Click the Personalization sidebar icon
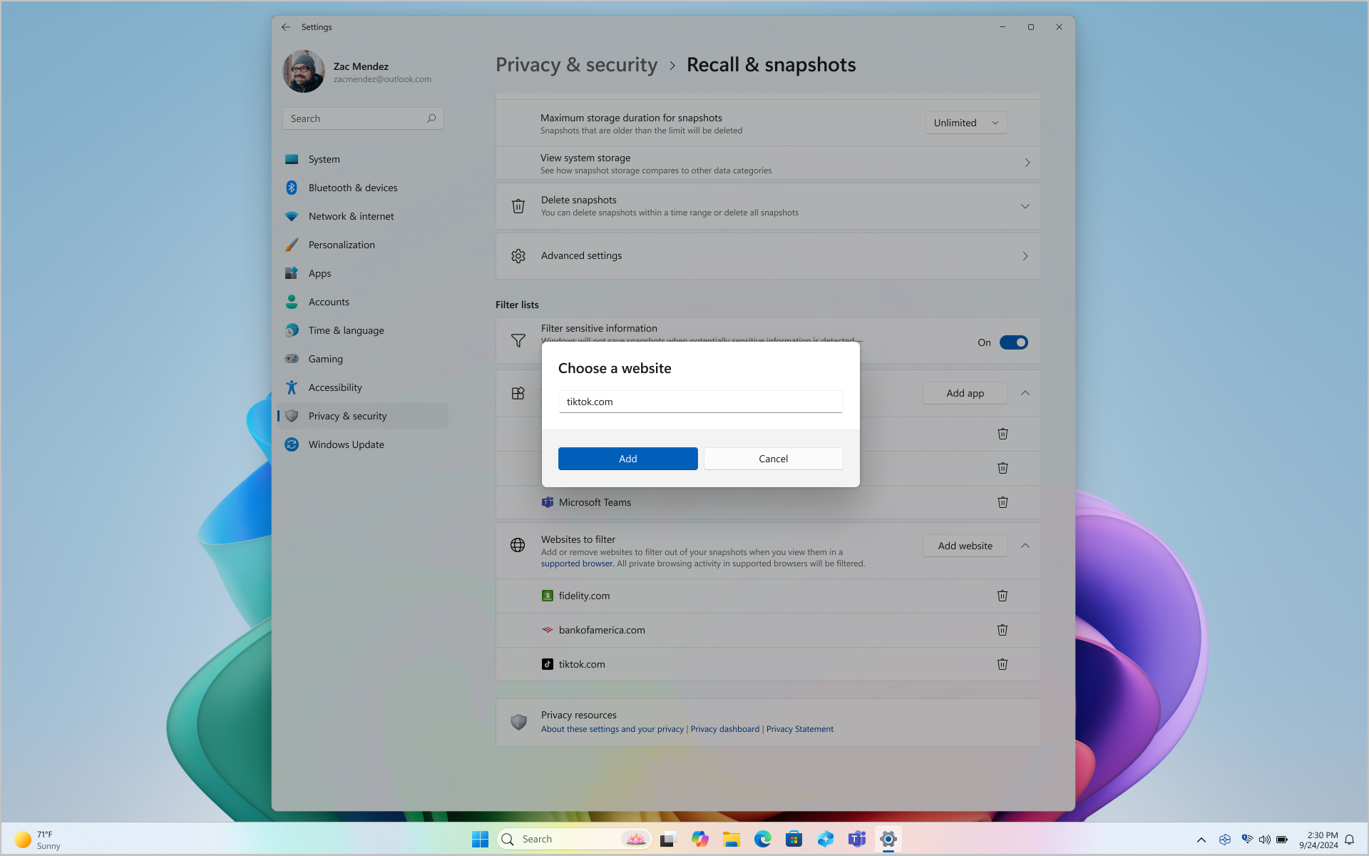The image size is (1369, 856). click(x=291, y=243)
